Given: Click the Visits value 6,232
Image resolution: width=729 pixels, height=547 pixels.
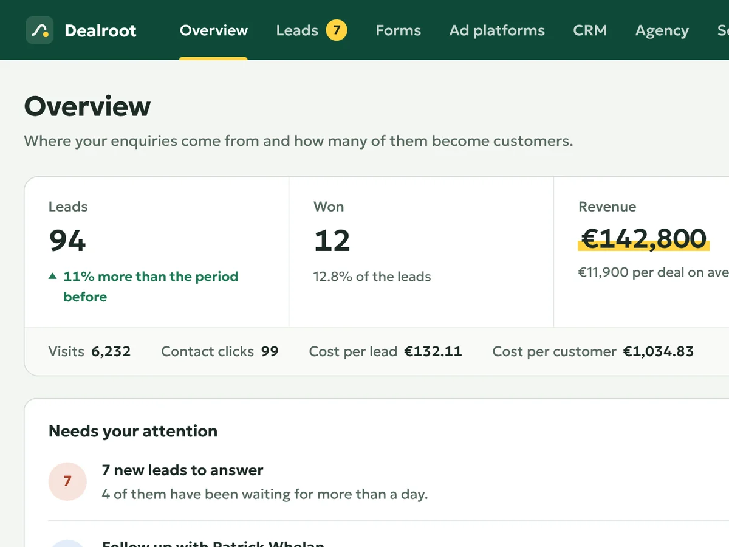Looking at the screenshot, I should pyautogui.click(x=111, y=351).
